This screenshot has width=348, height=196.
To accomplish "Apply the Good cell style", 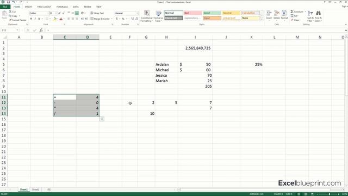I will pos(212,13).
